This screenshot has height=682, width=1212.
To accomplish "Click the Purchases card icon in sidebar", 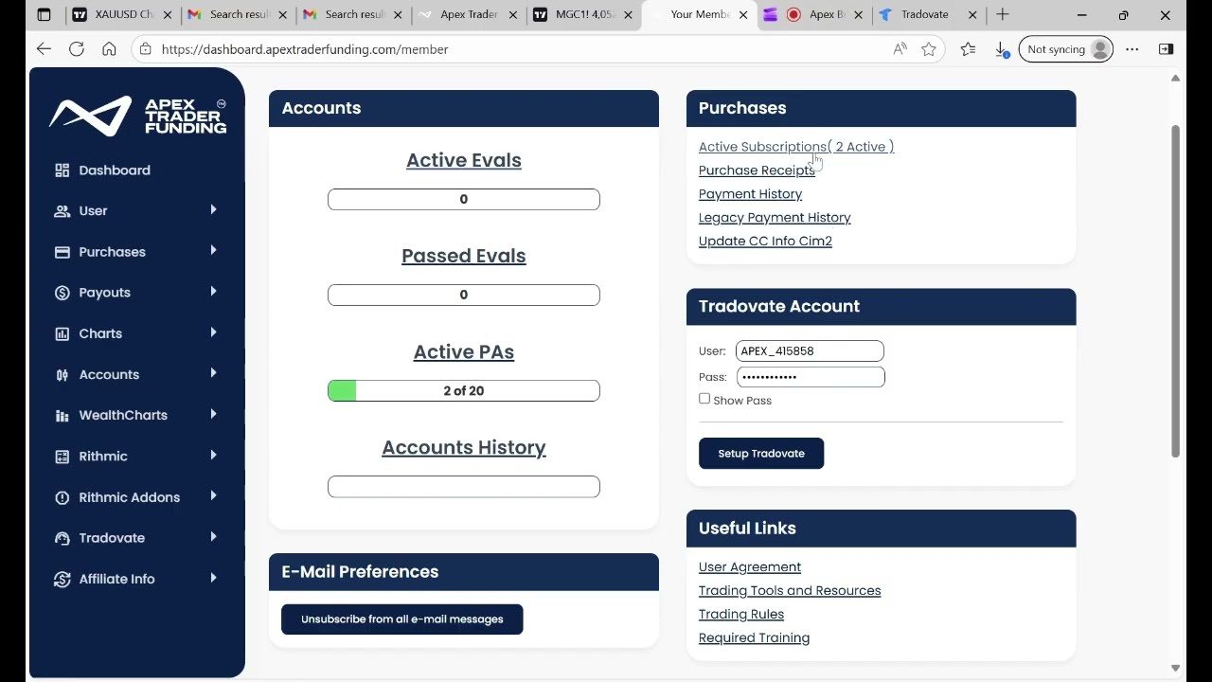I will pyautogui.click(x=62, y=252).
